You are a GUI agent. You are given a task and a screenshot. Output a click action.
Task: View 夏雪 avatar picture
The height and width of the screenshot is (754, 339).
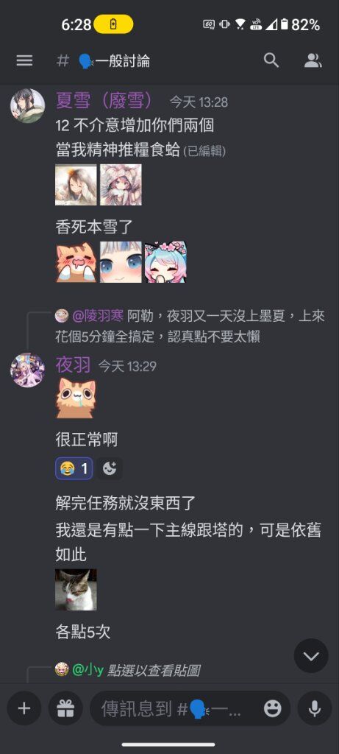click(28, 106)
